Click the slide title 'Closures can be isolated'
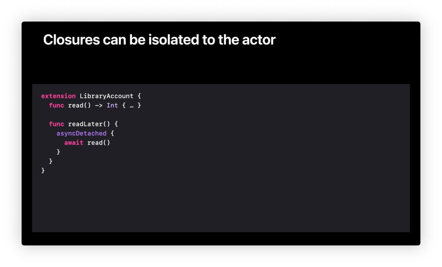442x267 pixels. click(159, 40)
